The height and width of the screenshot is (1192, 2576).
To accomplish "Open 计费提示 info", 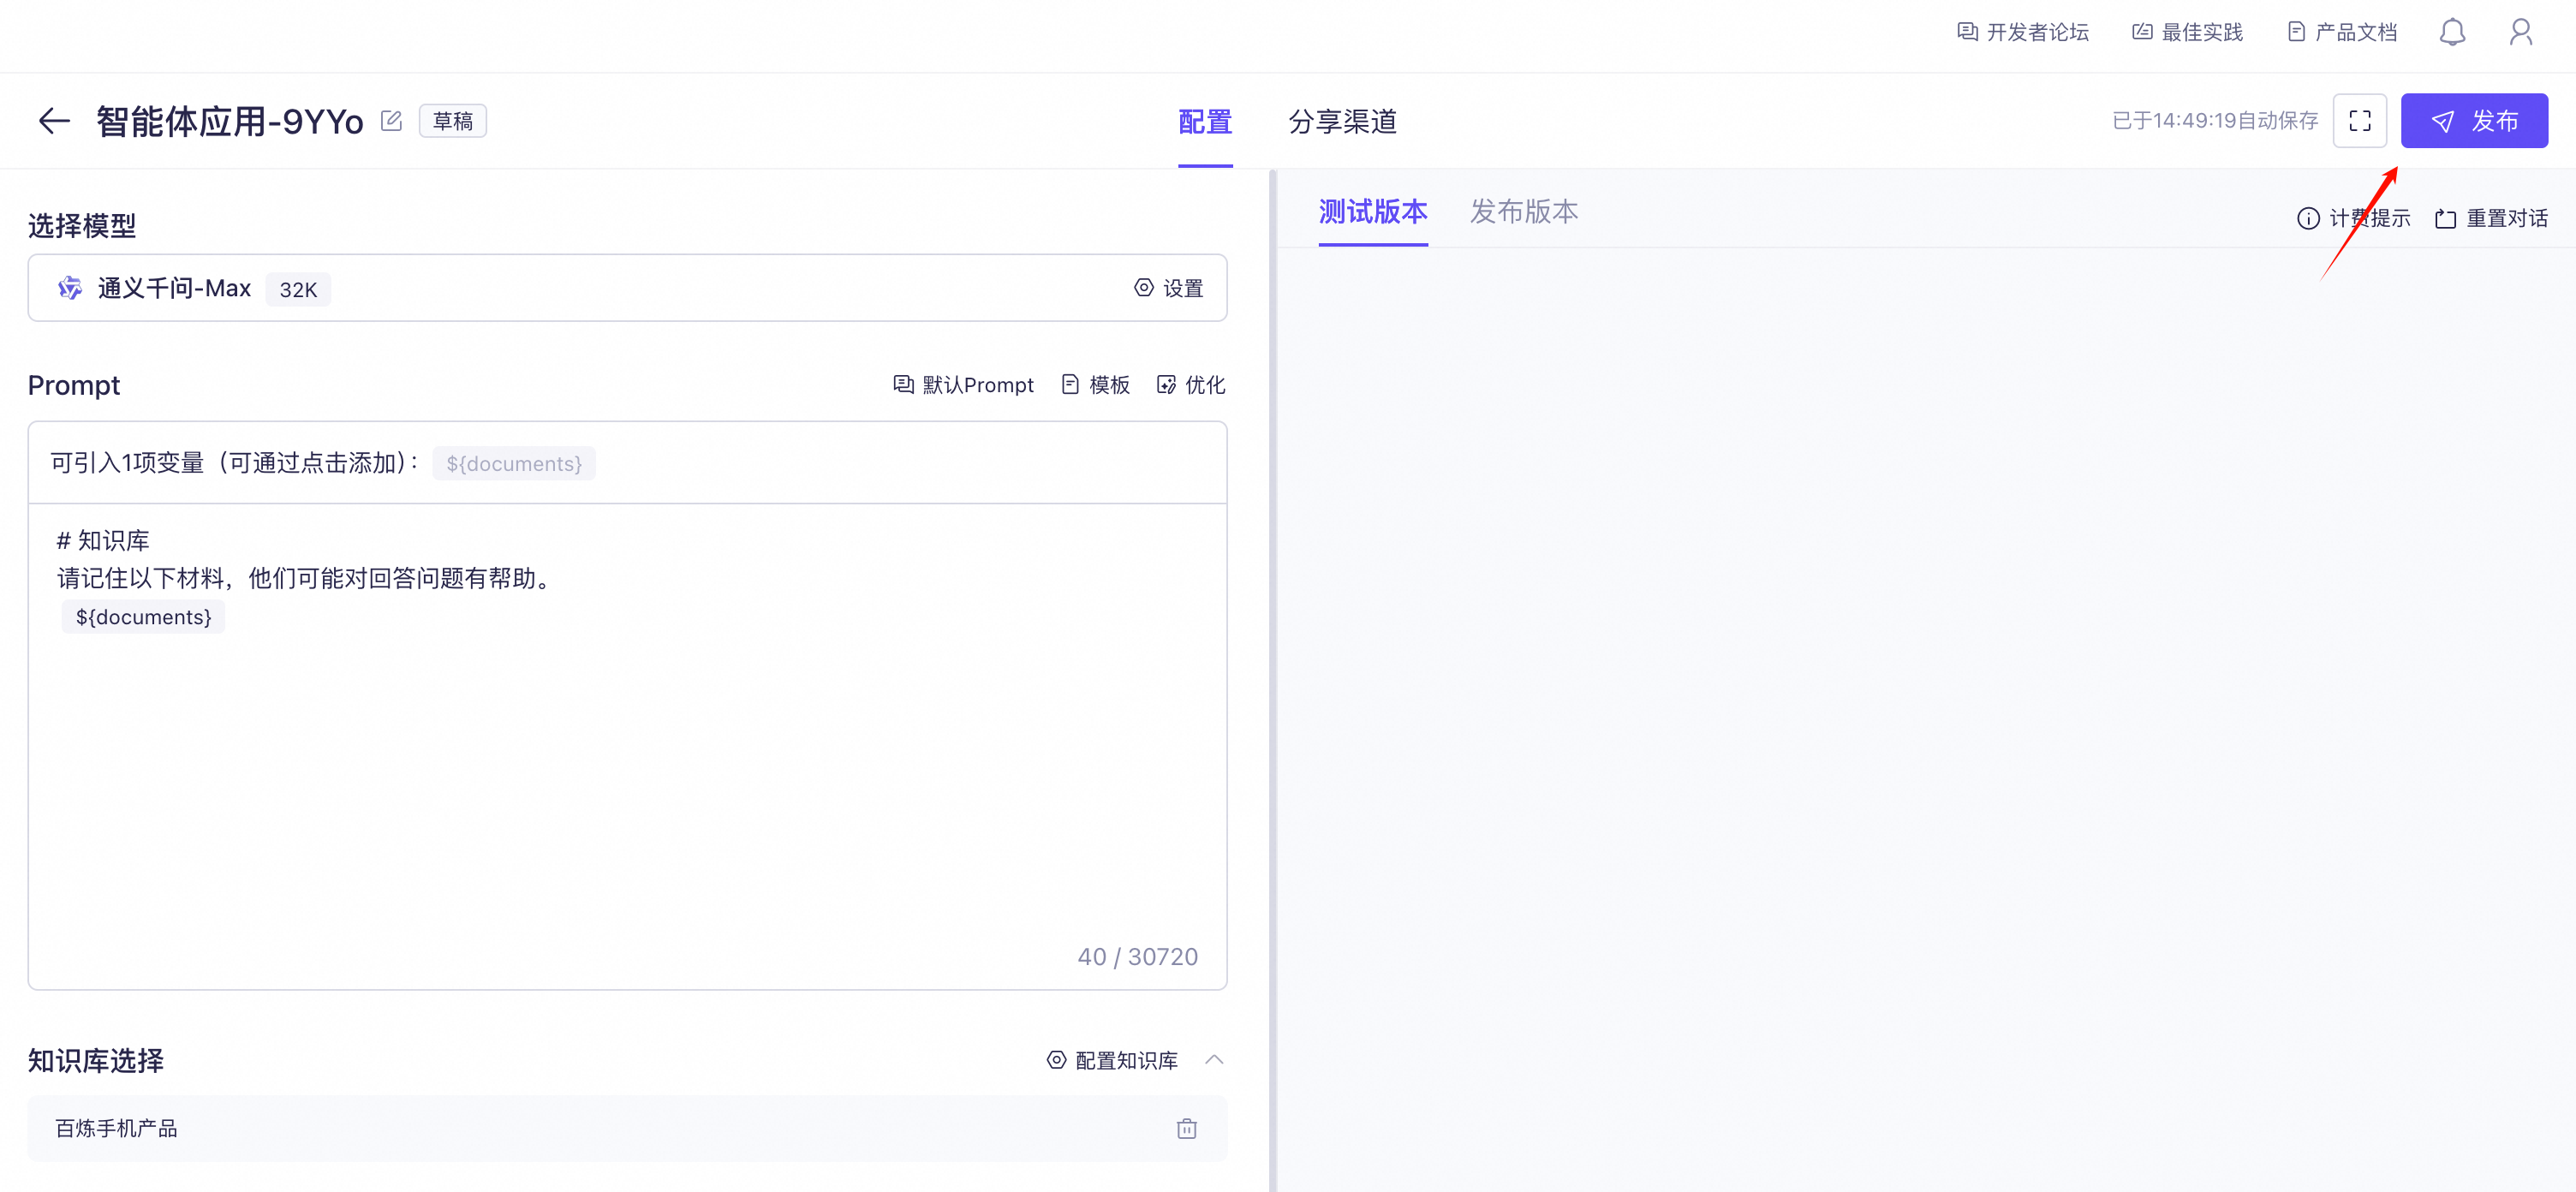I will pyautogui.click(x=2353, y=218).
